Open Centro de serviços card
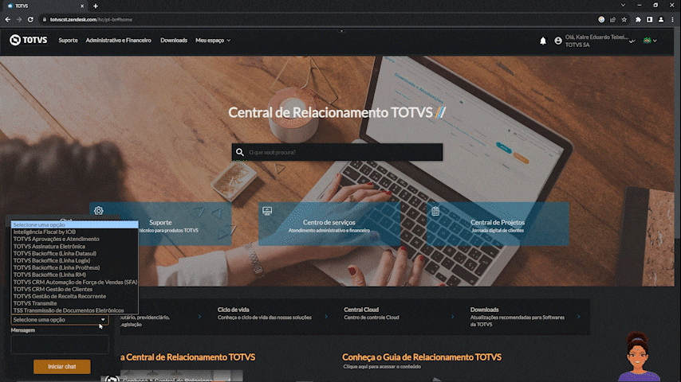This screenshot has width=681, height=382. pos(329,224)
